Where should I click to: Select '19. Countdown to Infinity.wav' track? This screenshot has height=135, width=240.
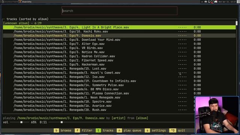119,81
